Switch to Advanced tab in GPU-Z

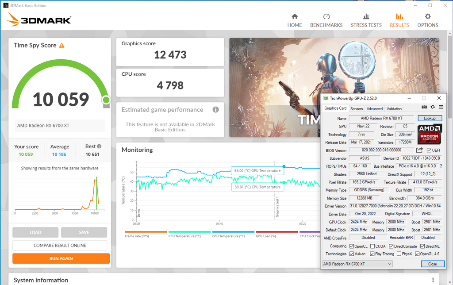coord(375,109)
